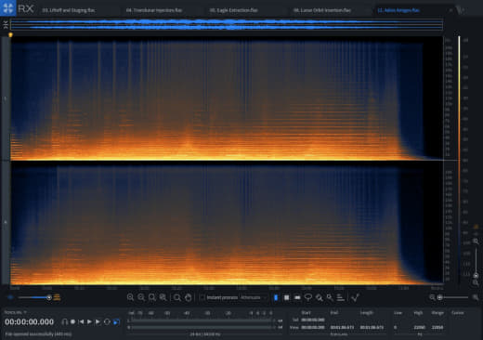483x340 pixels.
Task: Click the iZotope RX logo icon
Action: (7, 8)
